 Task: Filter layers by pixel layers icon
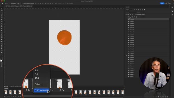[x=134, y=10]
